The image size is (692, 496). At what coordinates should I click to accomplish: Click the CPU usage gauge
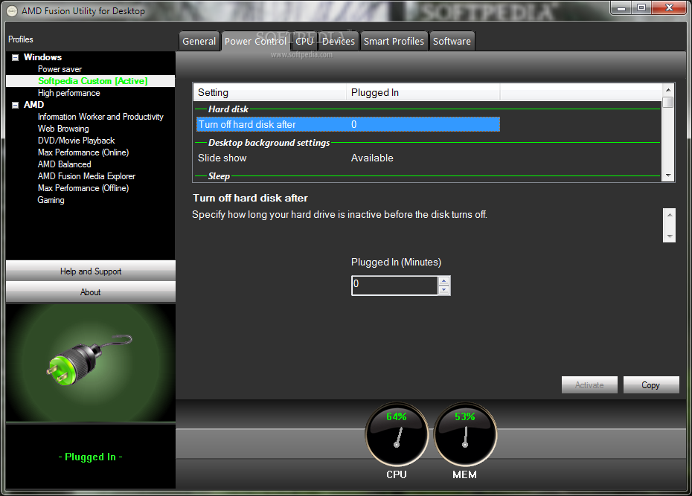pos(397,435)
